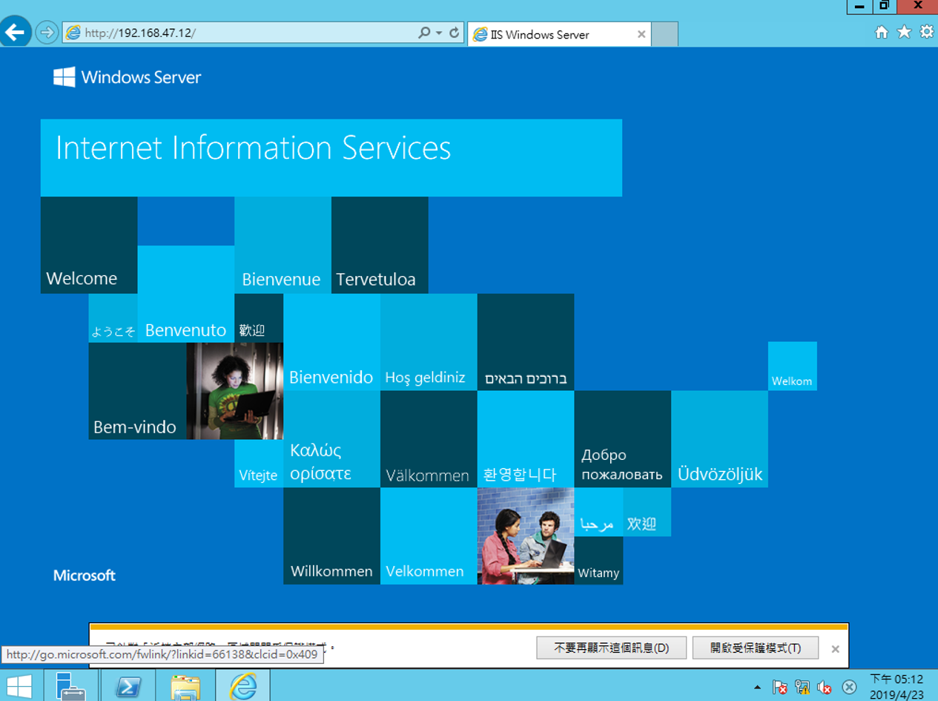Click the Vítejte tile
The image size is (938, 701).
coord(259,463)
